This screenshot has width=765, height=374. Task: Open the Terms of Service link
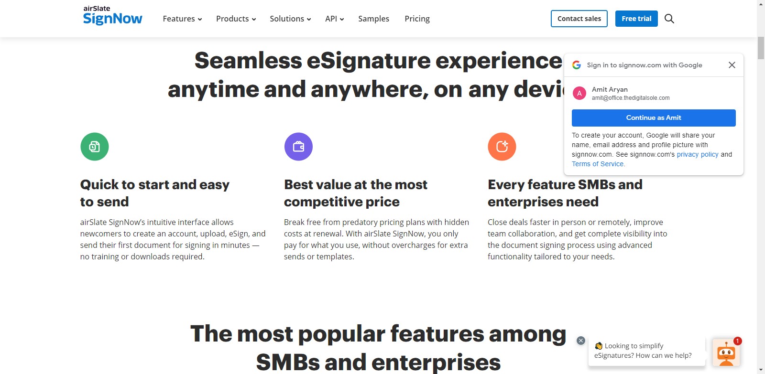pos(598,164)
